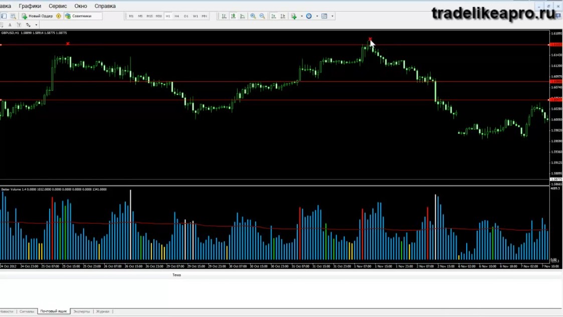Expand the indicators list dropdown arrow
Viewport: 563px width, 317px height.
pos(302,16)
